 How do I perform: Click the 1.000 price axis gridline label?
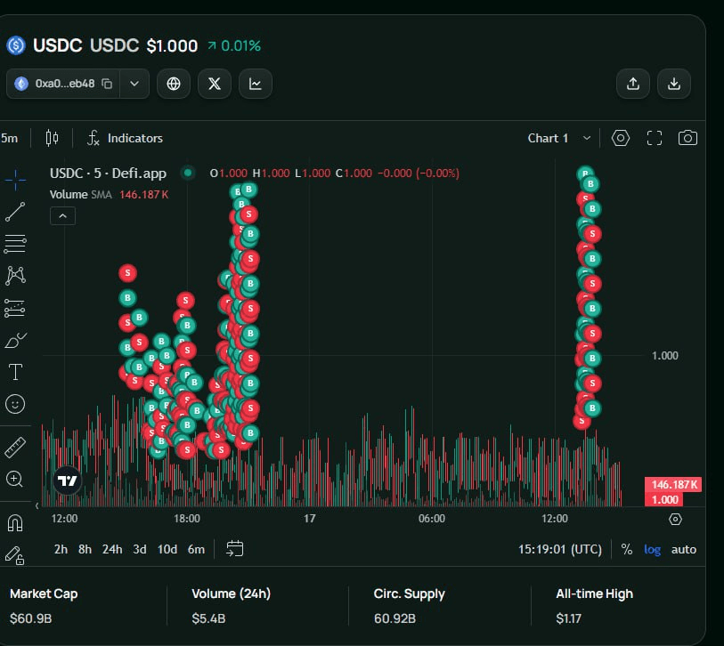click(x=665, y=356)
